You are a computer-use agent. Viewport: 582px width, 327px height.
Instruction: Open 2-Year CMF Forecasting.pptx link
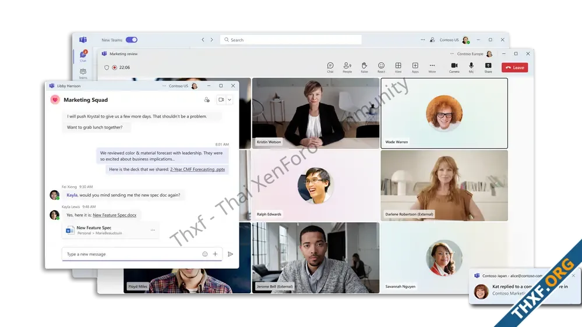pyautogui.click(x=197, y=169)
